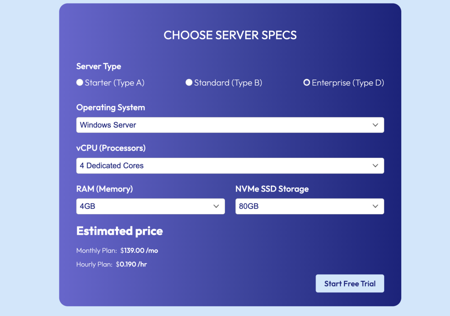Open the Operating System dropdown
This screenshot has width=450, height=316.
click(230, 125)
